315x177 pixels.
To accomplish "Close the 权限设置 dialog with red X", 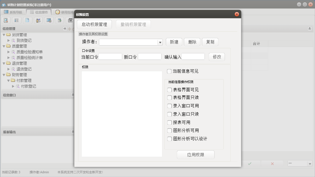I will (237, 14).
